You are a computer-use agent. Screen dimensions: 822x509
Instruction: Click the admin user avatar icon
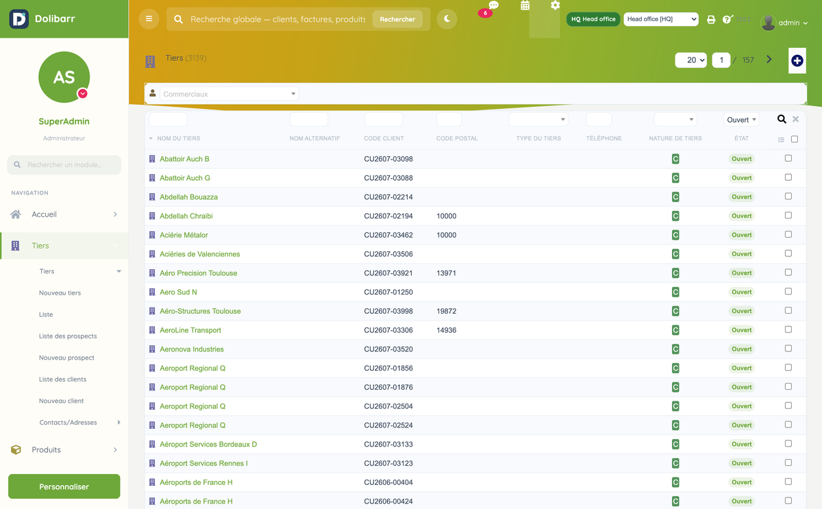pyautogui.click(x=769, y=23)
